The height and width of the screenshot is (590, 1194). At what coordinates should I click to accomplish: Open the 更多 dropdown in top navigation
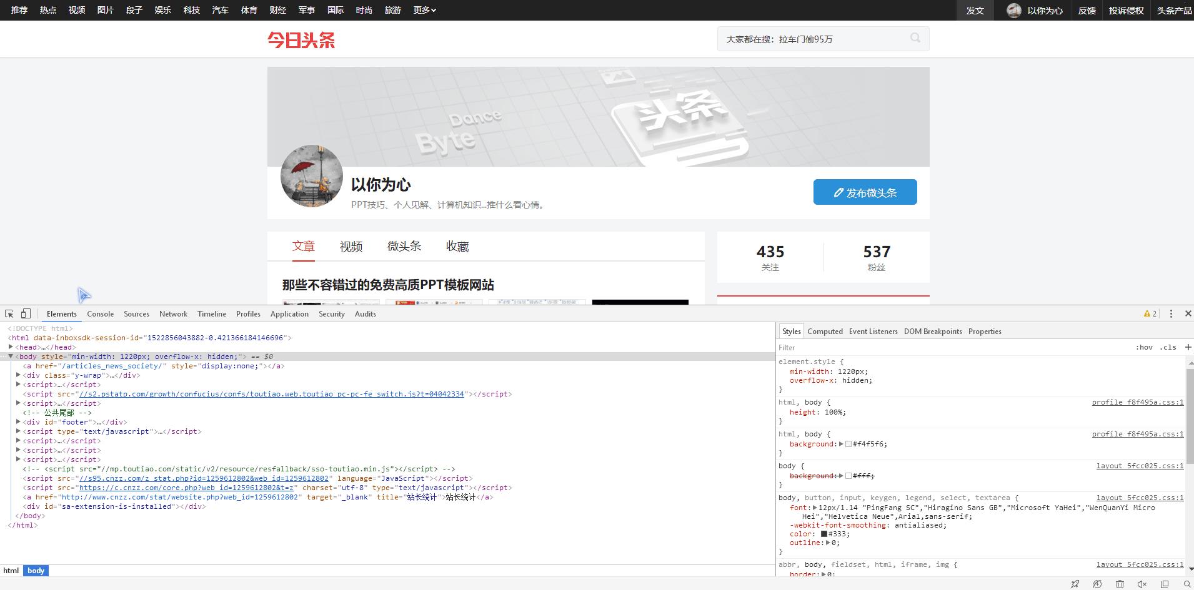click(424, 10)
